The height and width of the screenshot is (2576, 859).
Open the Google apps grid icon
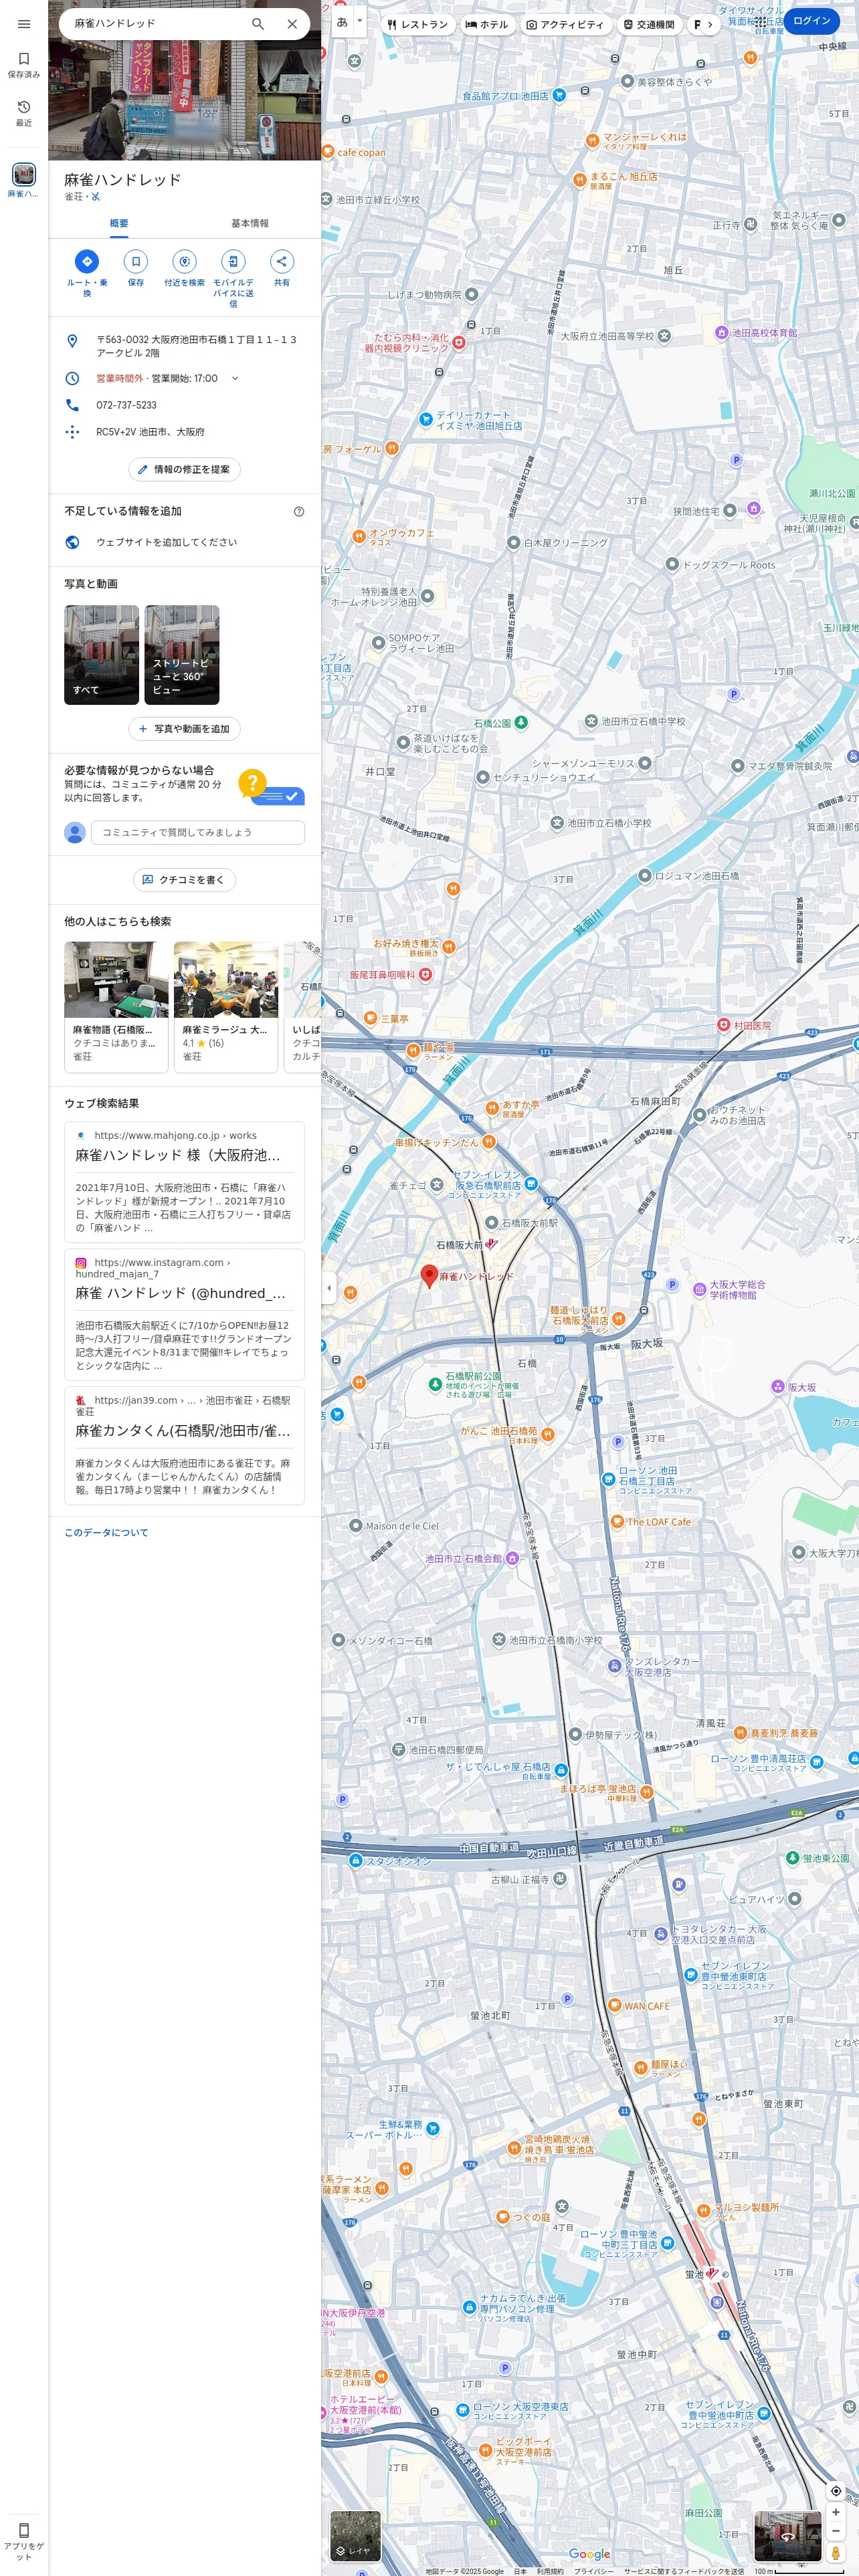tap(761, 21)
